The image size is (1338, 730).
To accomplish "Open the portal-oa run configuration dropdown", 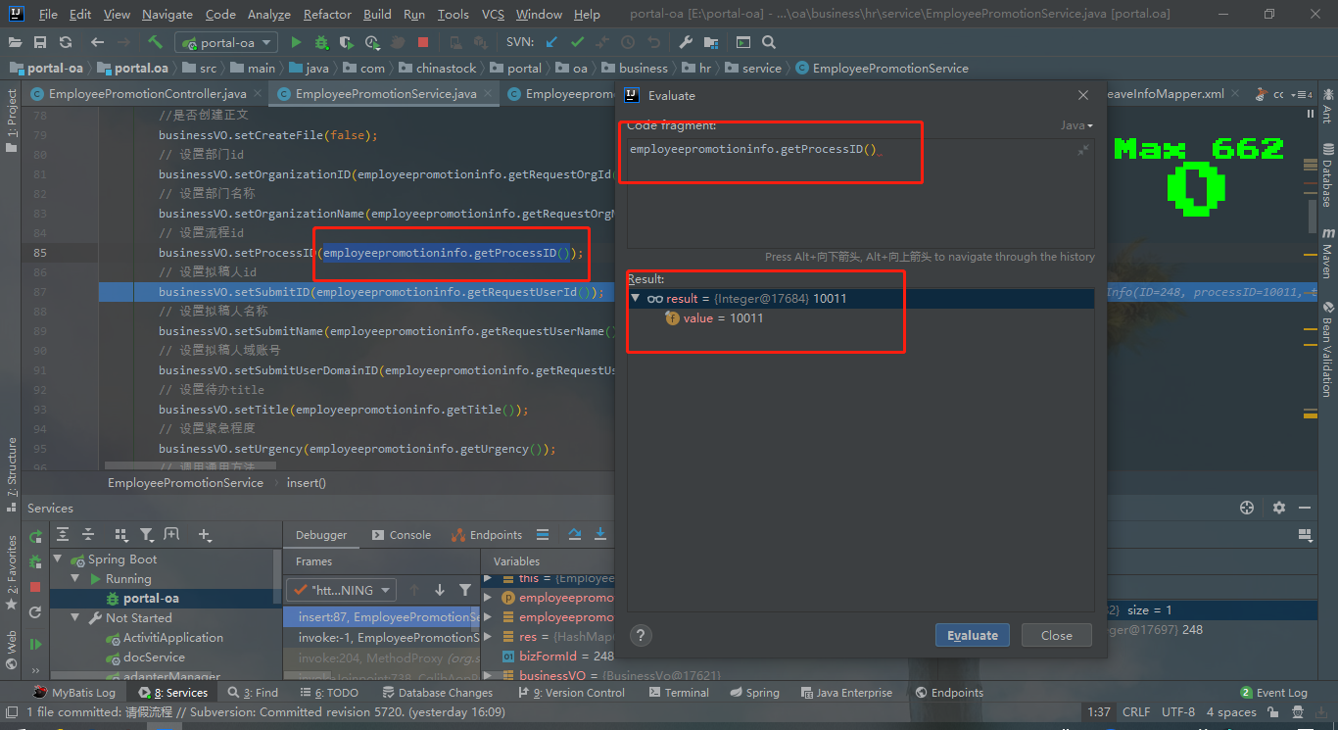I will (x=226, y=42).
